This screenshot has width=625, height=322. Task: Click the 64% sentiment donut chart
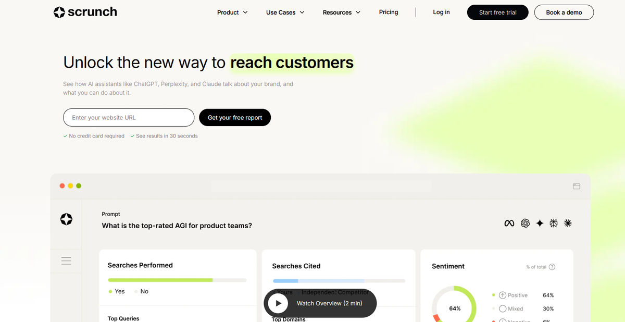tap(454, 308)
